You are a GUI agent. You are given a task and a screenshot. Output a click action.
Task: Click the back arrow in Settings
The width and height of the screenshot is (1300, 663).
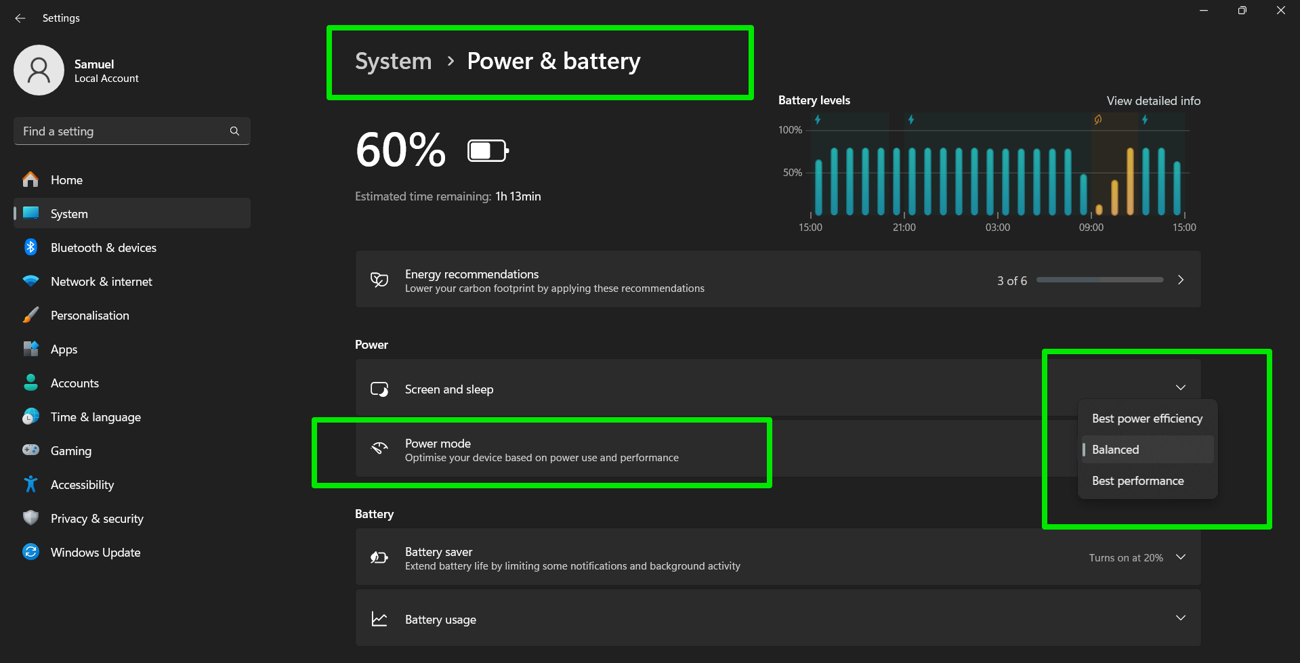pyautogui.click(x=20, y=18)
